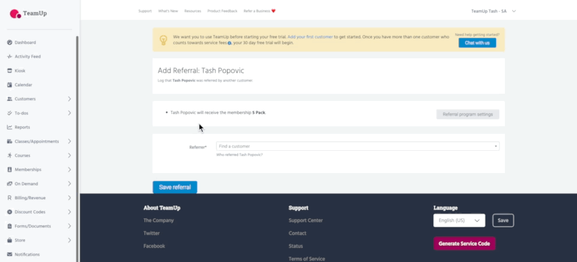Go to Product Feedback menu item
Screen dimensions: 577x262
(x=222, y=11)
